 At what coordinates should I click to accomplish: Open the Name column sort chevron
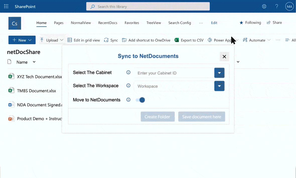34,62
